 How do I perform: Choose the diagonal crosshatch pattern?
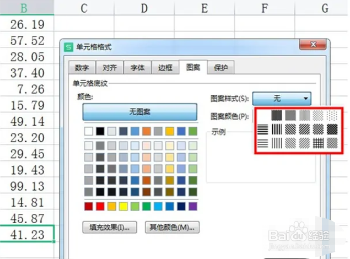318,129
